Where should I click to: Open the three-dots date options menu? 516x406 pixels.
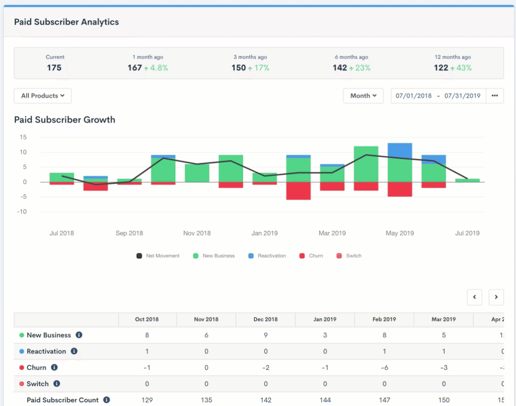coord(495,96)
